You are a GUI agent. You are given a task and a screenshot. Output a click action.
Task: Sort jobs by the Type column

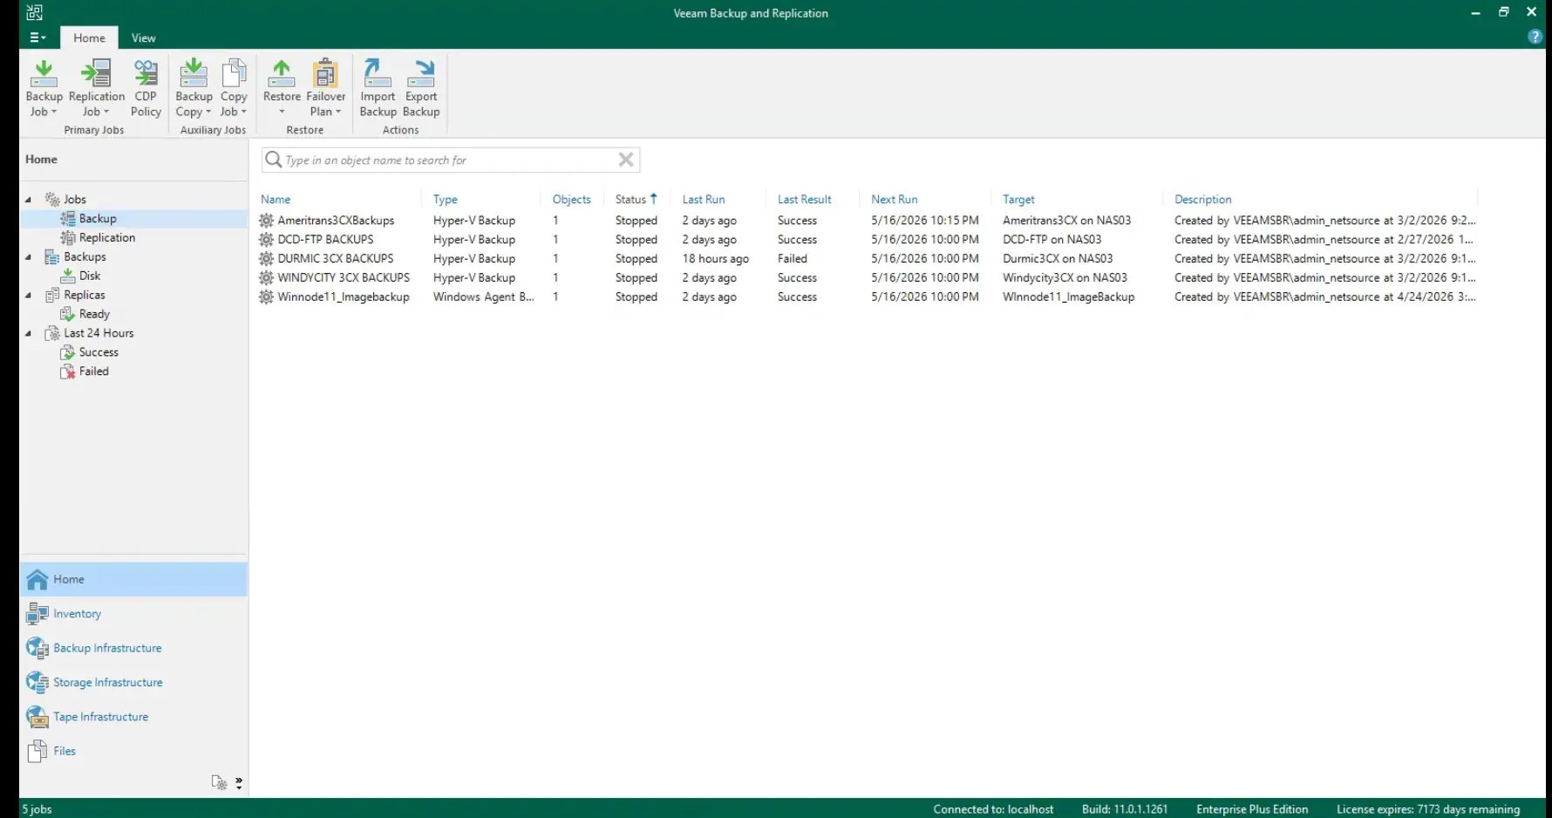446,200
